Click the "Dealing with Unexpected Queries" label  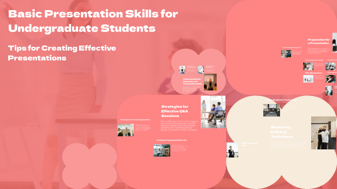pyautogui.click(x=171, y=140)
